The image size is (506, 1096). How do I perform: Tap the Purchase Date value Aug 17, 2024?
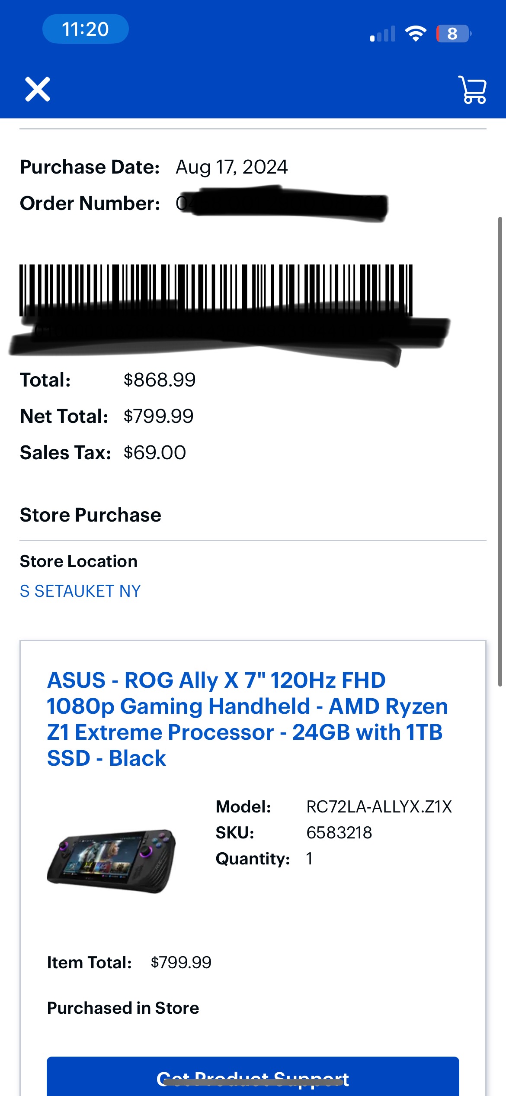tap(231, 167)
